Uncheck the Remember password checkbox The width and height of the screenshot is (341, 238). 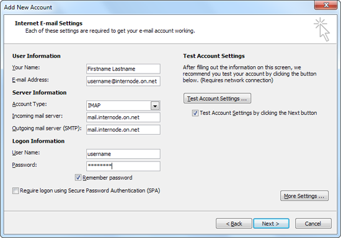tap(78, 177)
